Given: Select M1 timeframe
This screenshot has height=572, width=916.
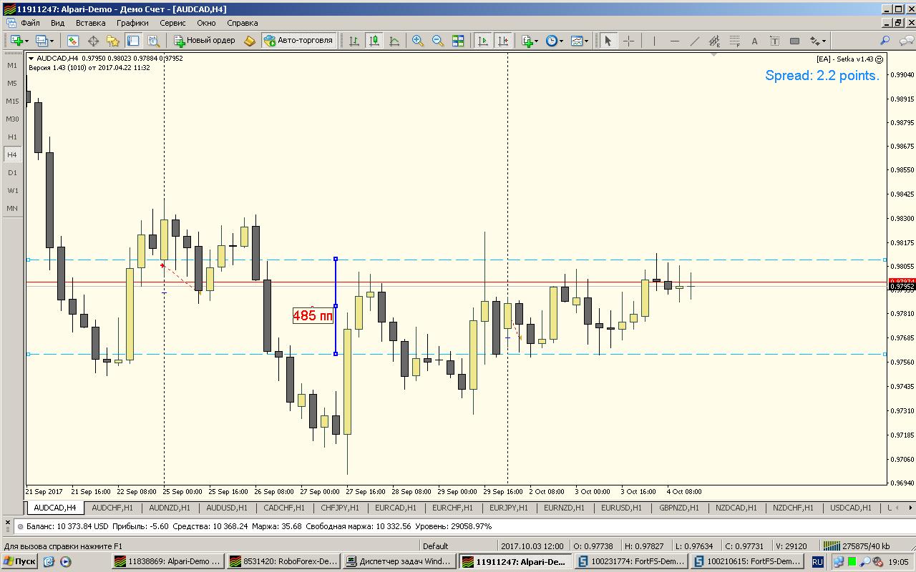Looking at the screenshot, I should pyautogui.click(x=12, y=65).
